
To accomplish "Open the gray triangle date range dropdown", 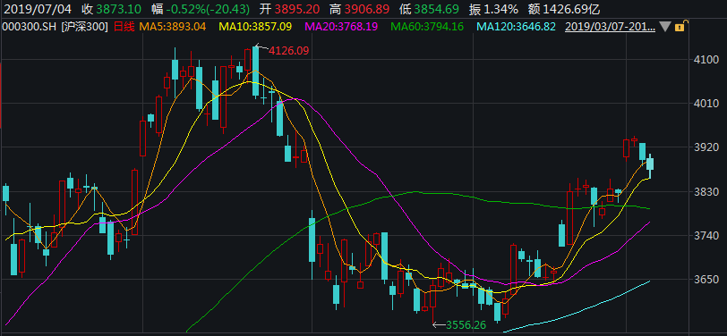I will click(x=665, y=27).
